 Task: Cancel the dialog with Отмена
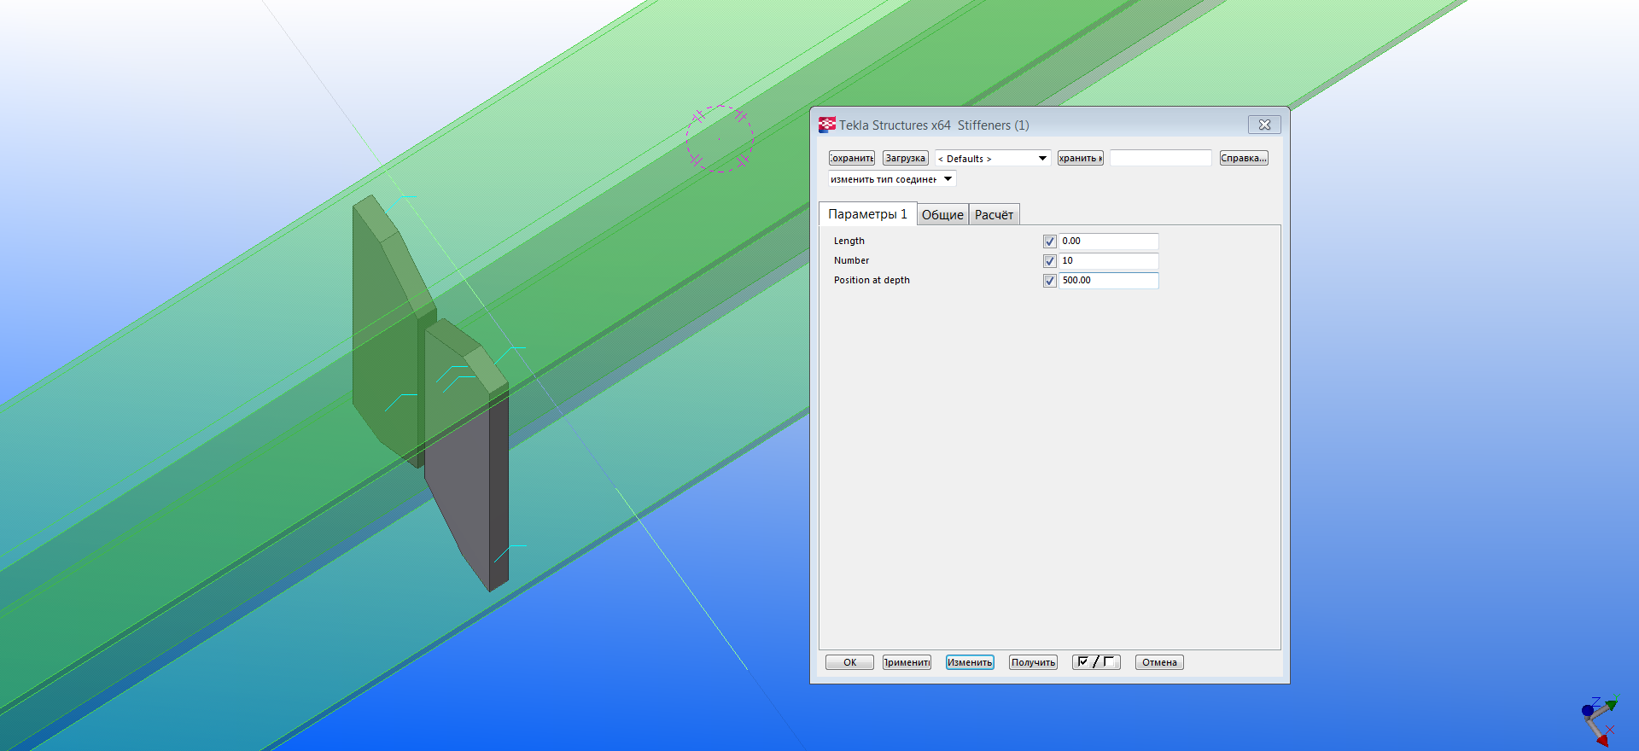[x=1159, y=662]
